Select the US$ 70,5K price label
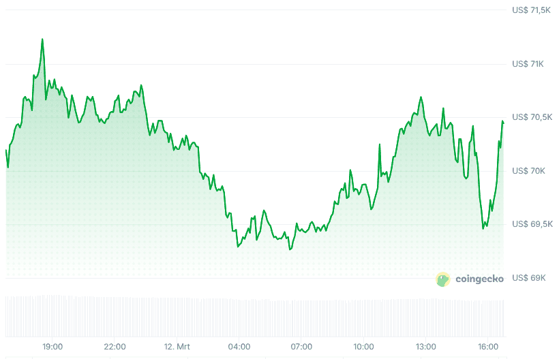 (x=532, y=117)
